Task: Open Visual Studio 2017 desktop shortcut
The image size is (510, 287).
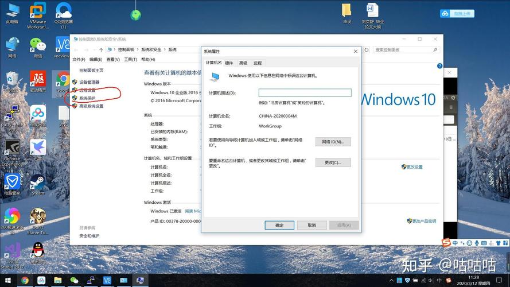Action: (x=12, y=256)
